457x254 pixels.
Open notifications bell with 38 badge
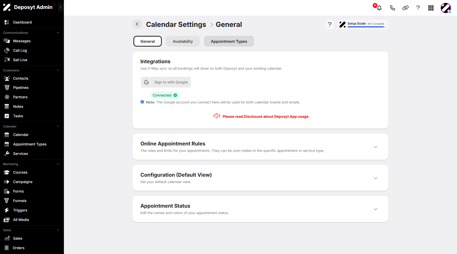[379, 8]
